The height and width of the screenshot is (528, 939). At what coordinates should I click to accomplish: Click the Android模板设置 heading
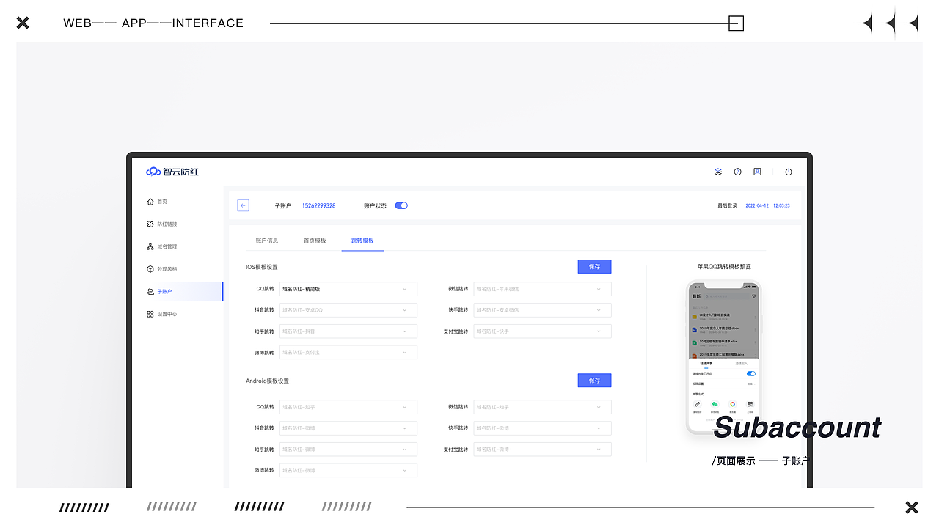[x=268, y=381]
